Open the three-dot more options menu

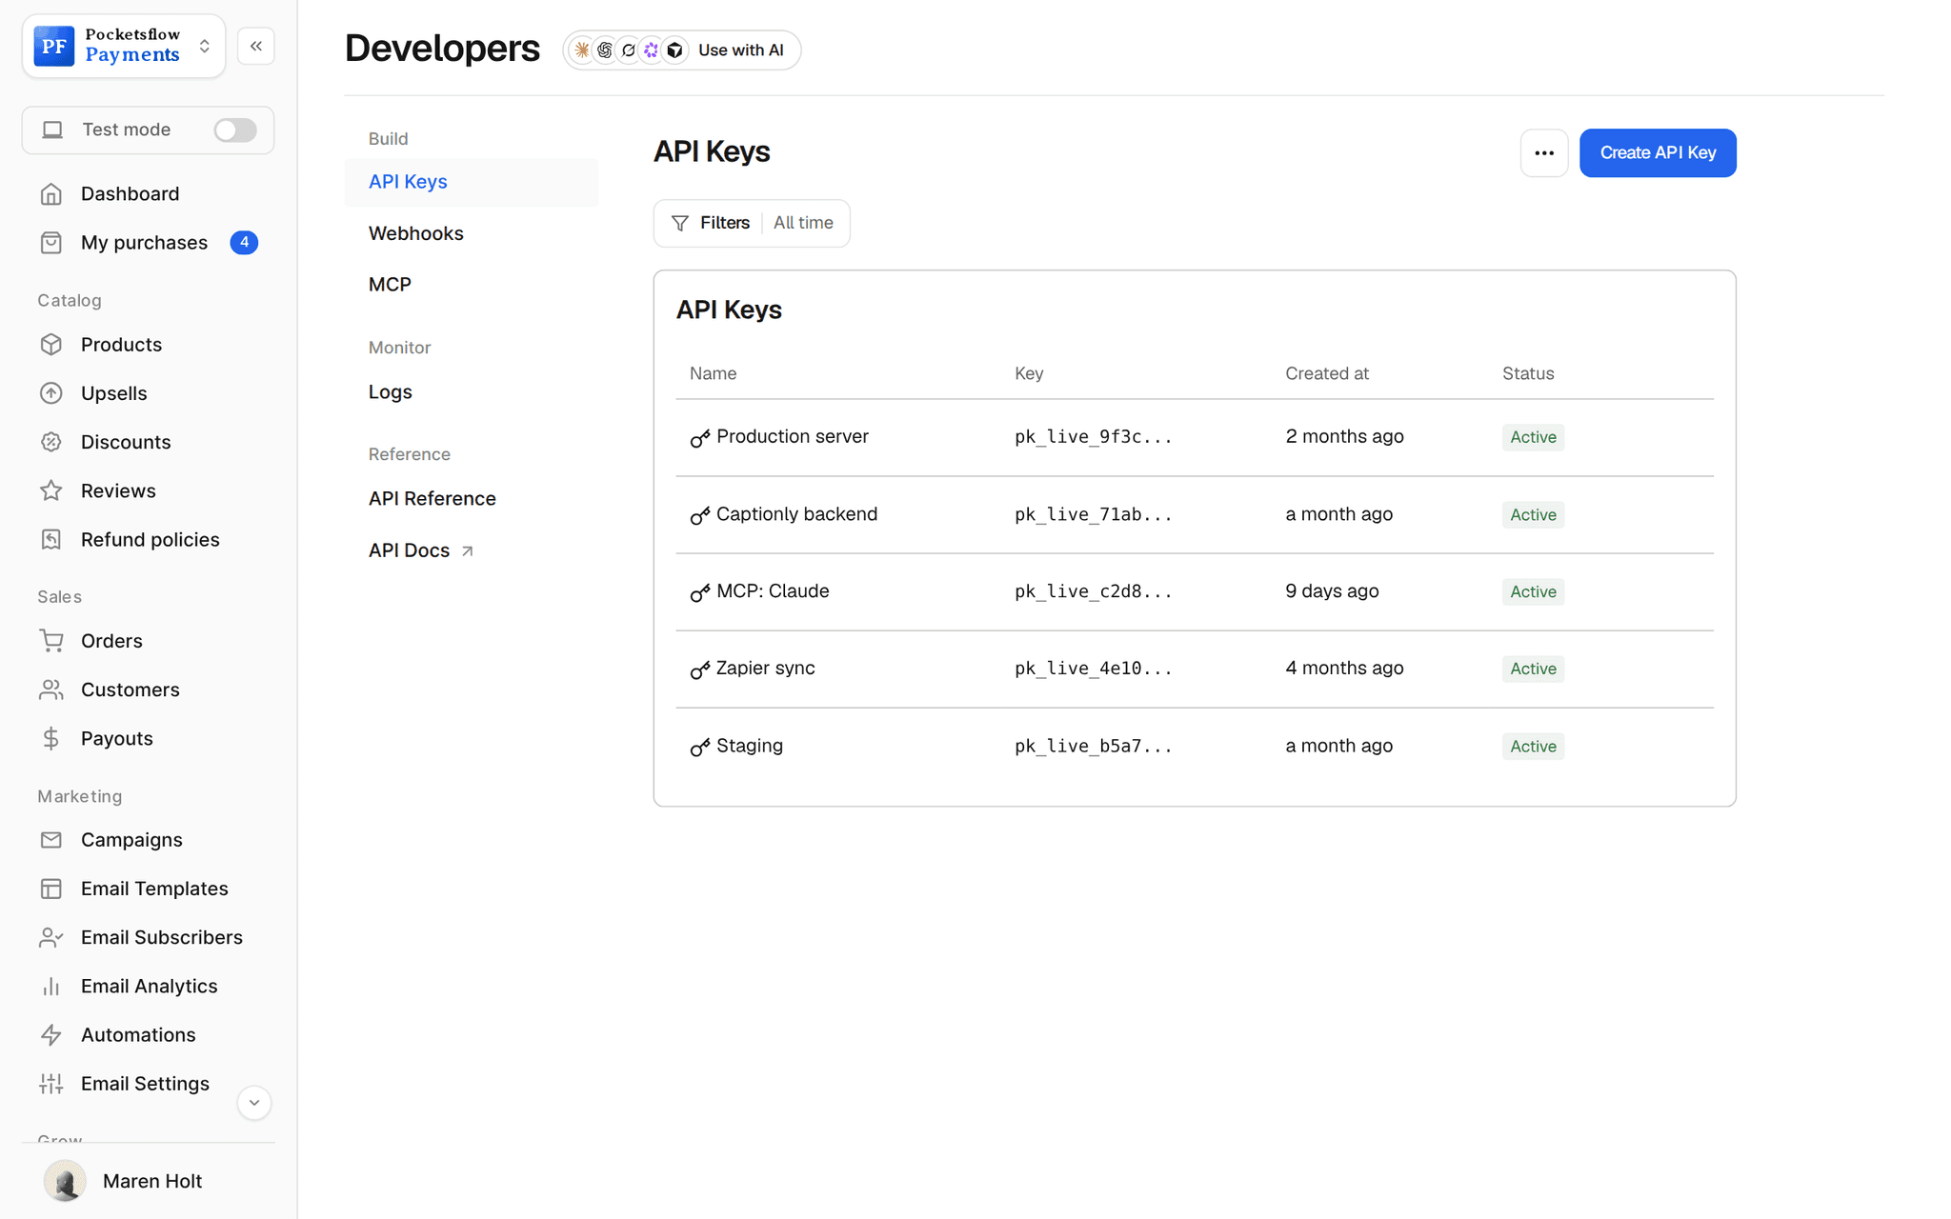pyautogui.click(x=1544, y=153)
